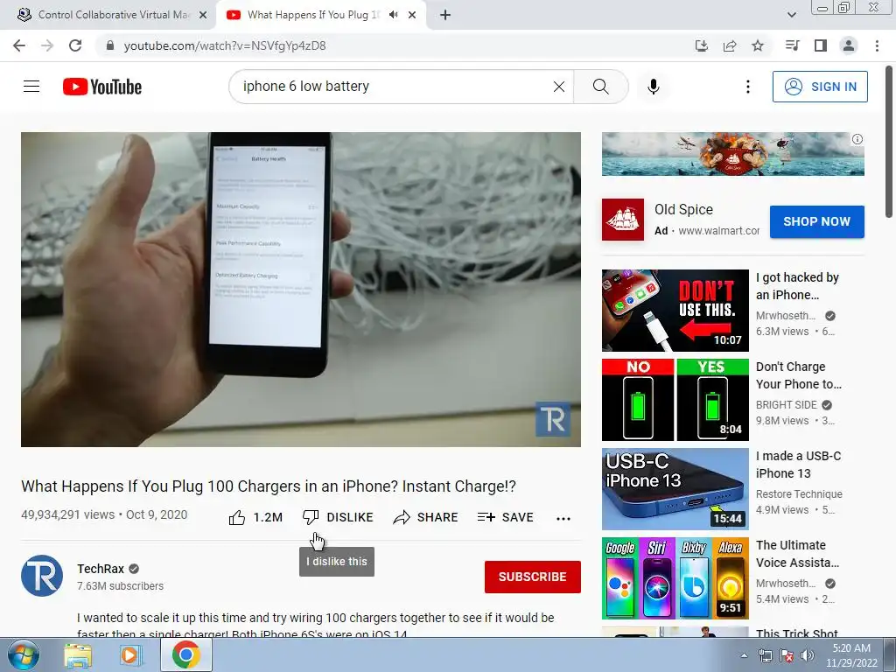The width and height of the screenshot is (896, 672).
Task: SAVE the video to a playlist
Action: pyautogui.click(x=506, y=517)
